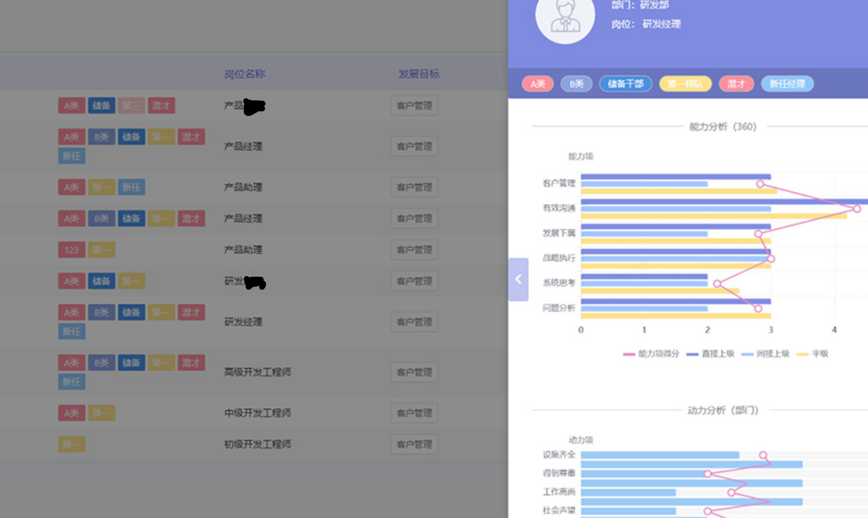Click the 系统思考 chart axis label
The height and width of the screenshot is (518, 868).
[559, 283]
